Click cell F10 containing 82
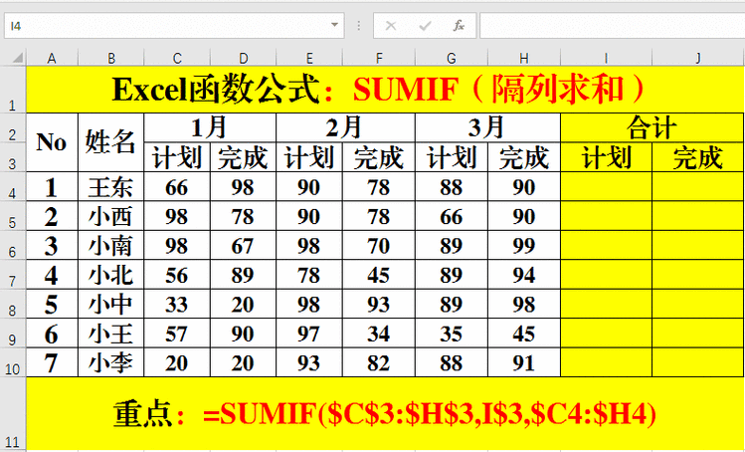Screen dimensions: 745x452 pyautogui.click(x=379, y=362)
